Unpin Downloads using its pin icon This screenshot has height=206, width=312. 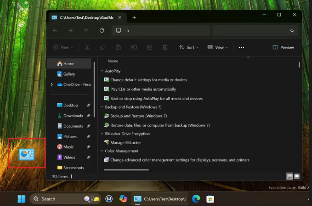point(88,116)
